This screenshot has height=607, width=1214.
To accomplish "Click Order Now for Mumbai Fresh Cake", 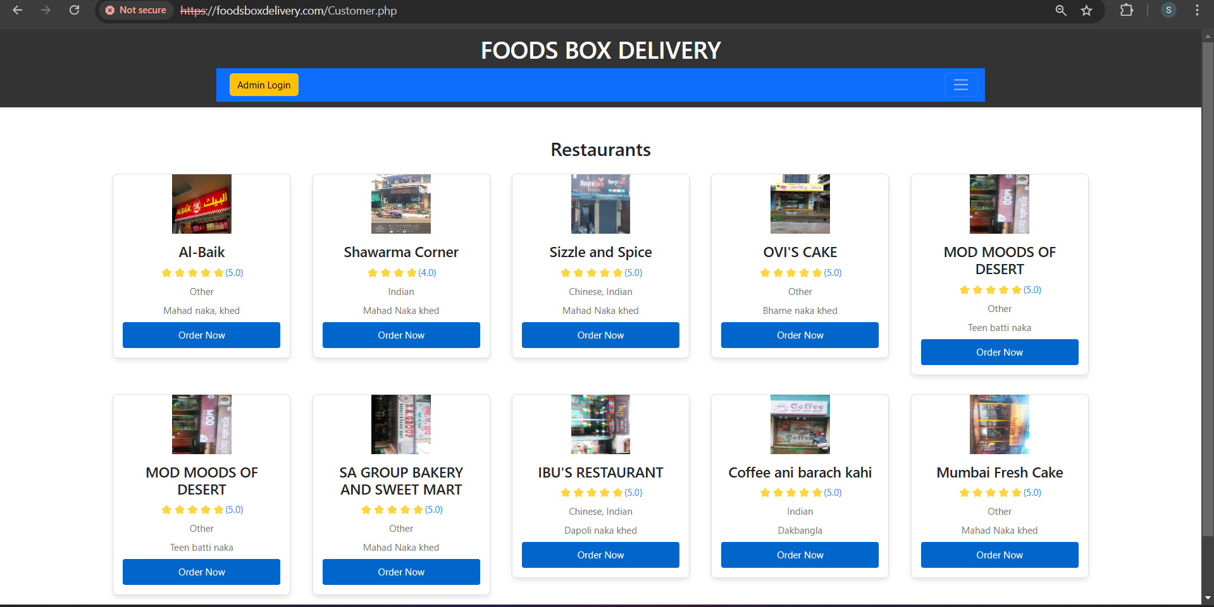I will pyautogui.click(x=999, y=555).
